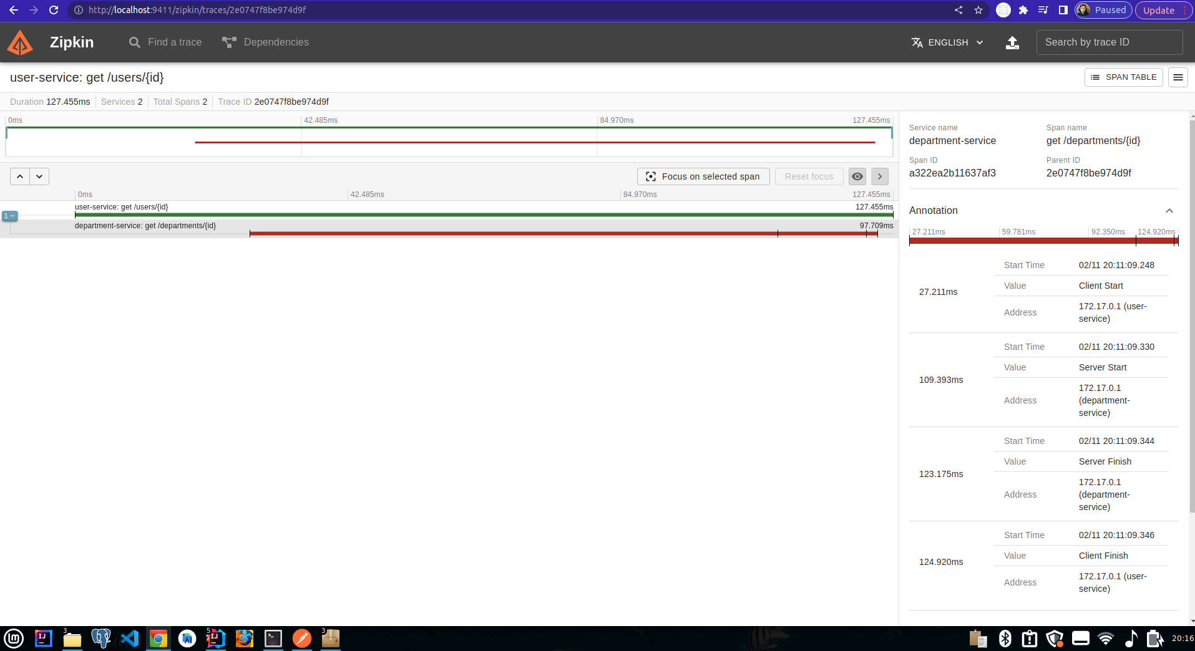Select the previous span with up chevron
The height and width of the screenshot is (651, 1195).
point(20,176)
